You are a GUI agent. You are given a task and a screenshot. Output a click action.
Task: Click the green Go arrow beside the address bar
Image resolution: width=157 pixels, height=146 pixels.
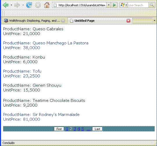click(114, 5)
